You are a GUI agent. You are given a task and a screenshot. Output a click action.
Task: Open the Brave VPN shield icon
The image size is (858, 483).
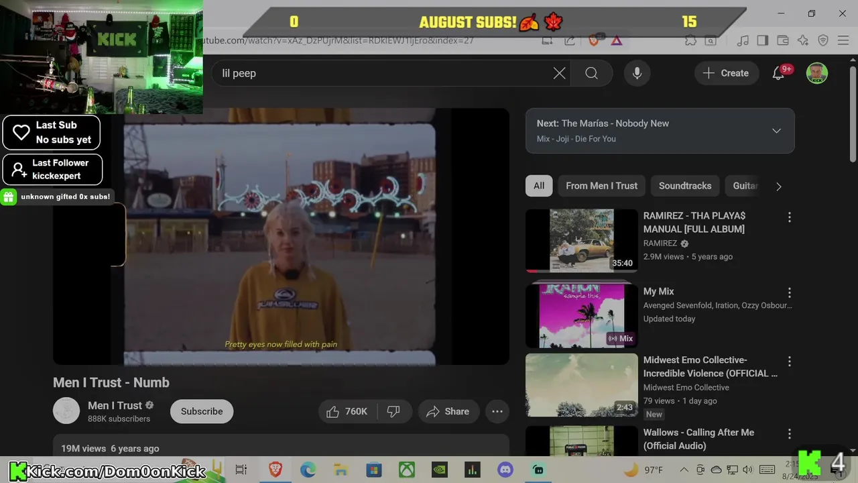823,40
